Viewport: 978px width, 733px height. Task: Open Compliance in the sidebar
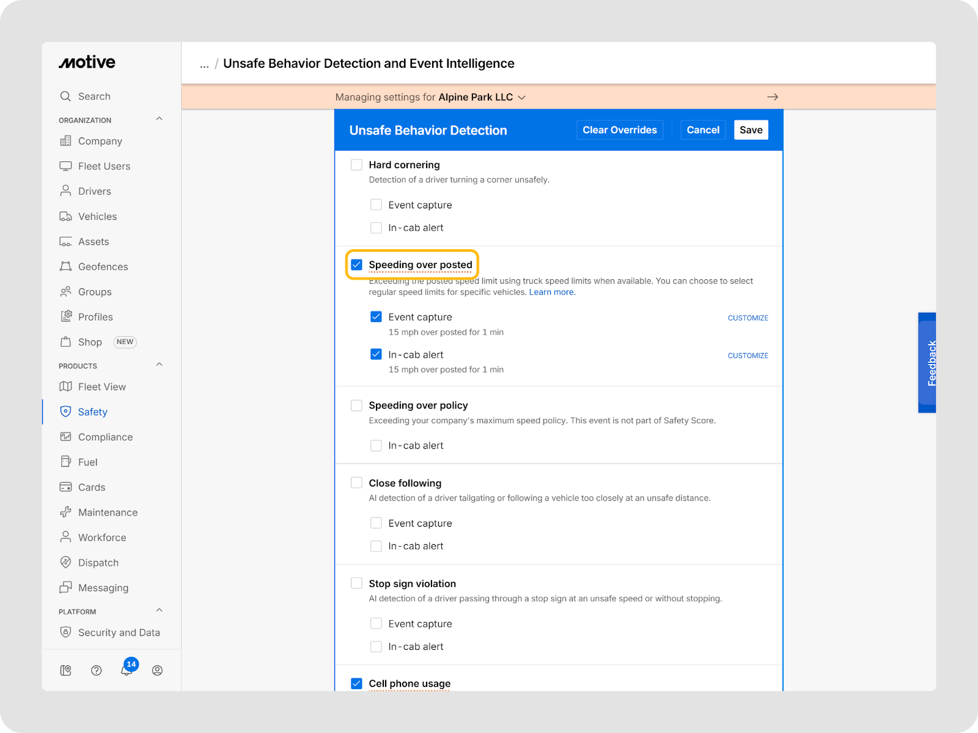(x=105, y=437)
